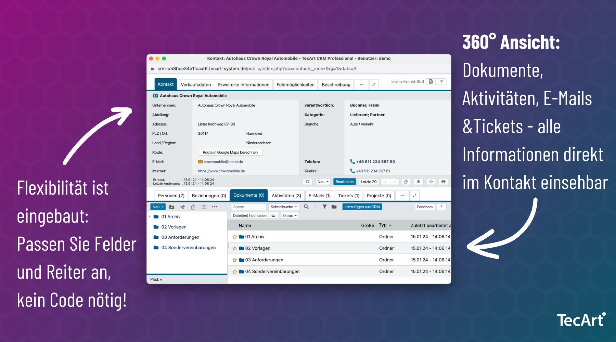Go to the next contact arrow
The width and height of the screenshot is (616, 342).
tap(395, 182)
